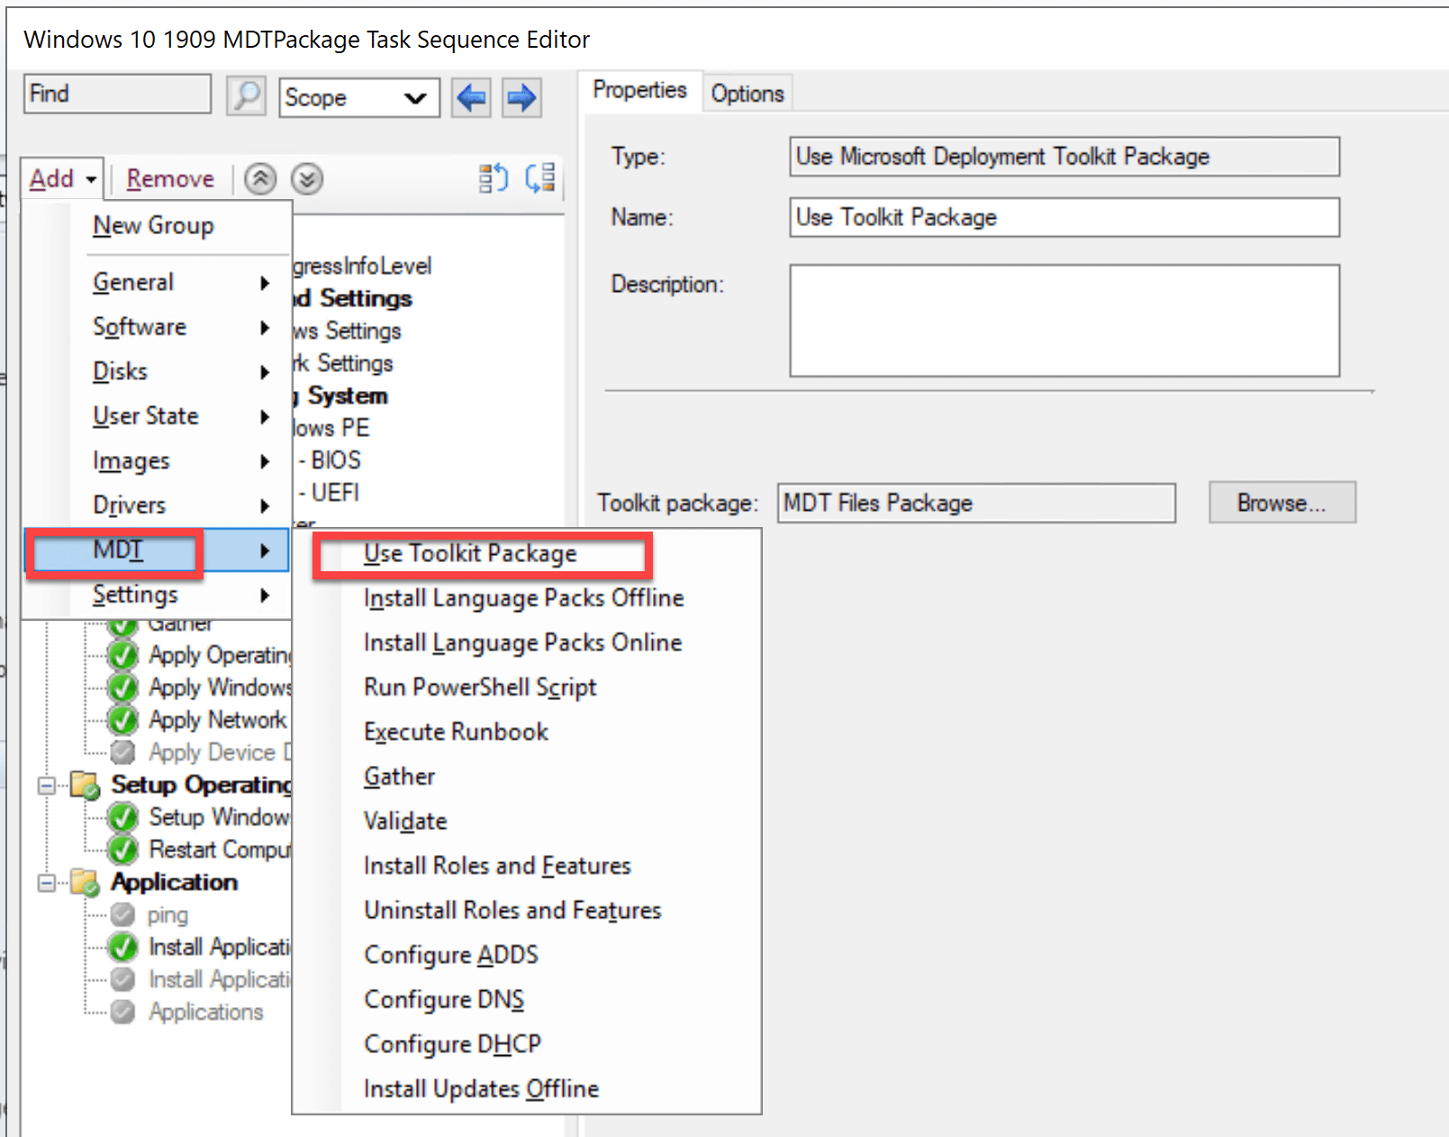Click green check icon beside Apply Windows
This screenshot has width=1449, height=1137.
122,687
